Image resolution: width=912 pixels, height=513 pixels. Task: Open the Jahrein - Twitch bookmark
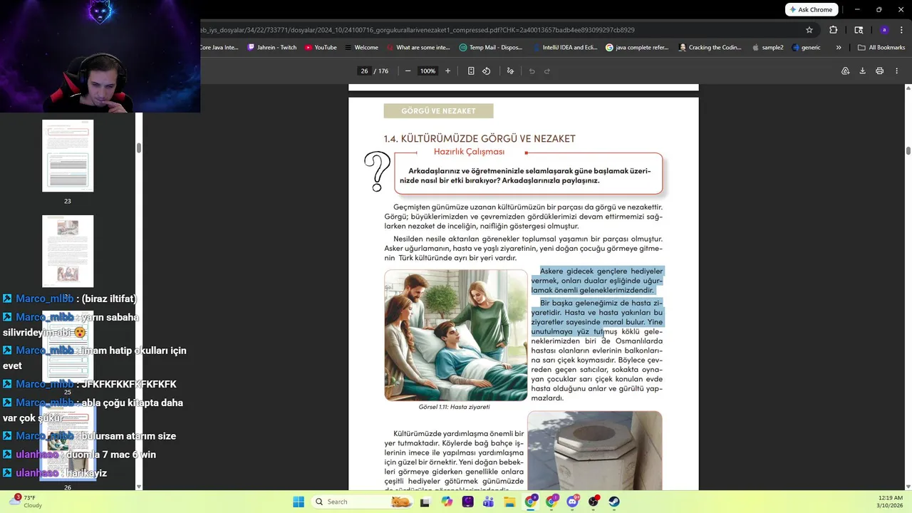coord(271,48)
